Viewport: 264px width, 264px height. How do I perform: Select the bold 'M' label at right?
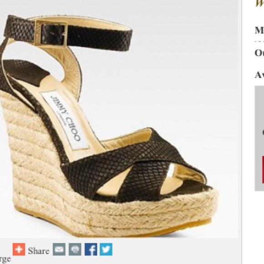259,30
